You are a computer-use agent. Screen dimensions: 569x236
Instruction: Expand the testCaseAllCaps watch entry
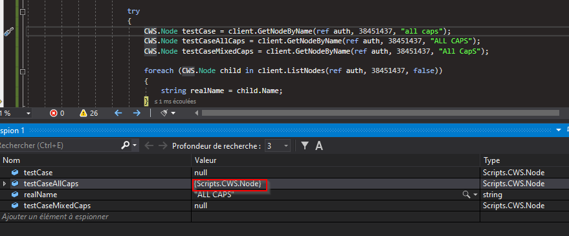pos(5,184)
